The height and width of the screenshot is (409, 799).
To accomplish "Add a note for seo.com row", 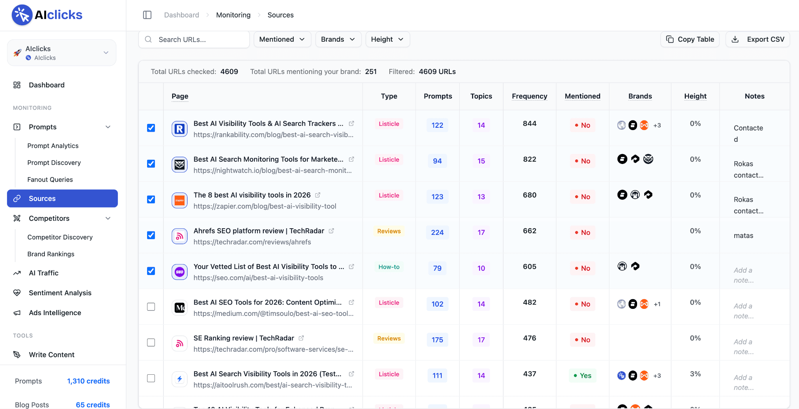I will 744,275.
